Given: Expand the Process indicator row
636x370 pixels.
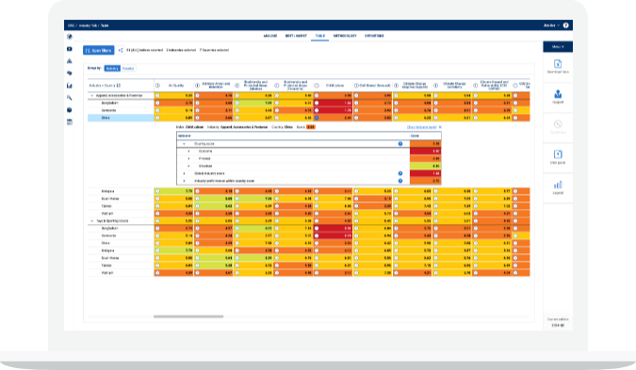Looking at the screenshot, I should pyautogui.click(x=188, y=158).
